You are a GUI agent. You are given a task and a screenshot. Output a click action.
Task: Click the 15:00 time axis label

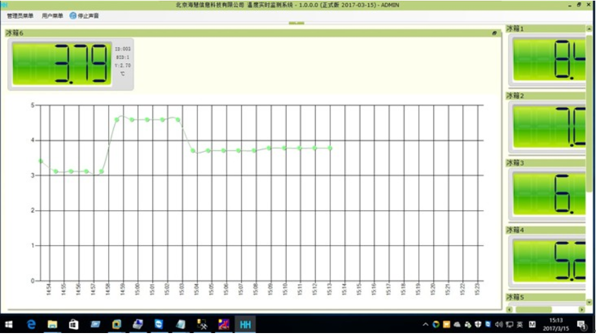pyautogui.click(x=137, y=289)
